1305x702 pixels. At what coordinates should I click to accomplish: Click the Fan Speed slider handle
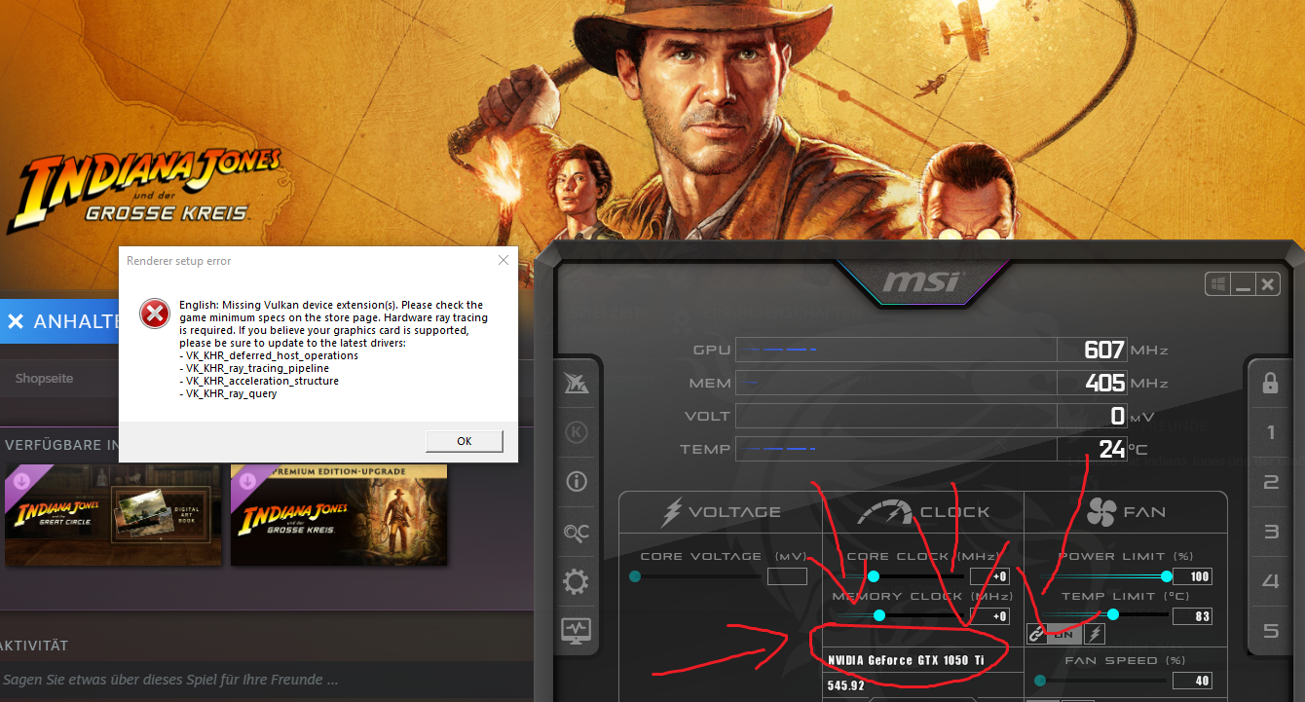pos(1040,681)
